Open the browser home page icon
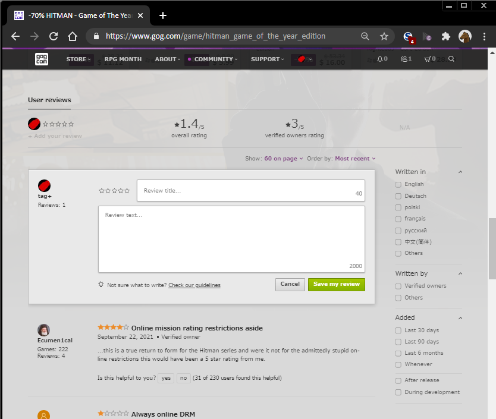The height and width of the screenshot is (419, 496). (x=73, y=36)
